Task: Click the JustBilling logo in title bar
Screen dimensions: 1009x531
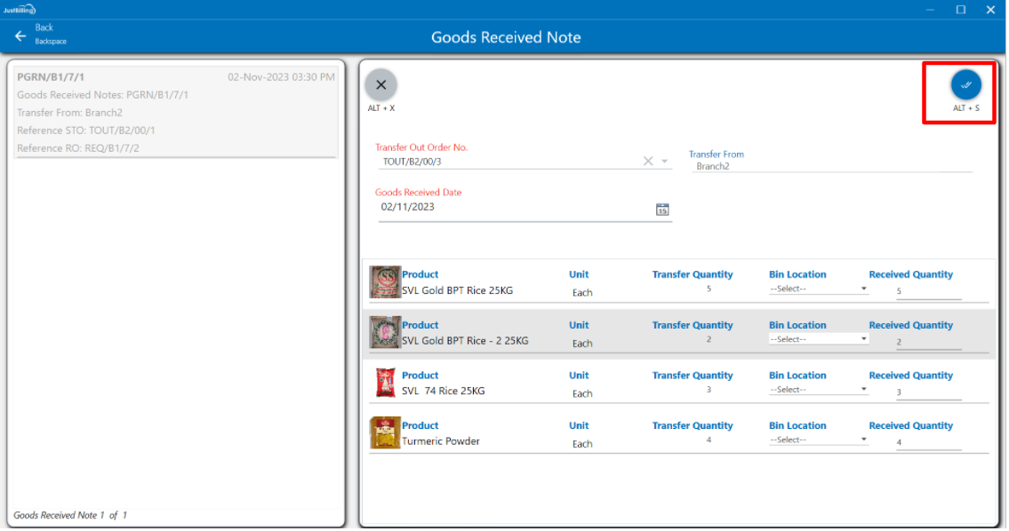Action: pyautogui.click(x=20, y=9)
